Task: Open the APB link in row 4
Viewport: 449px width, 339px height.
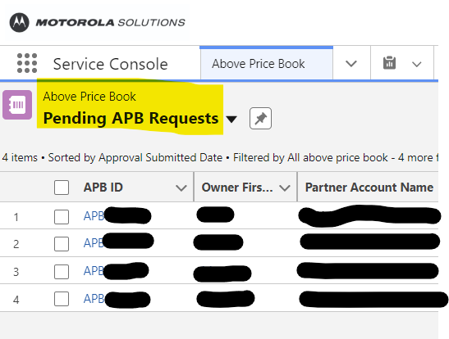Action: pyautogui.click(x=94, y=298)
